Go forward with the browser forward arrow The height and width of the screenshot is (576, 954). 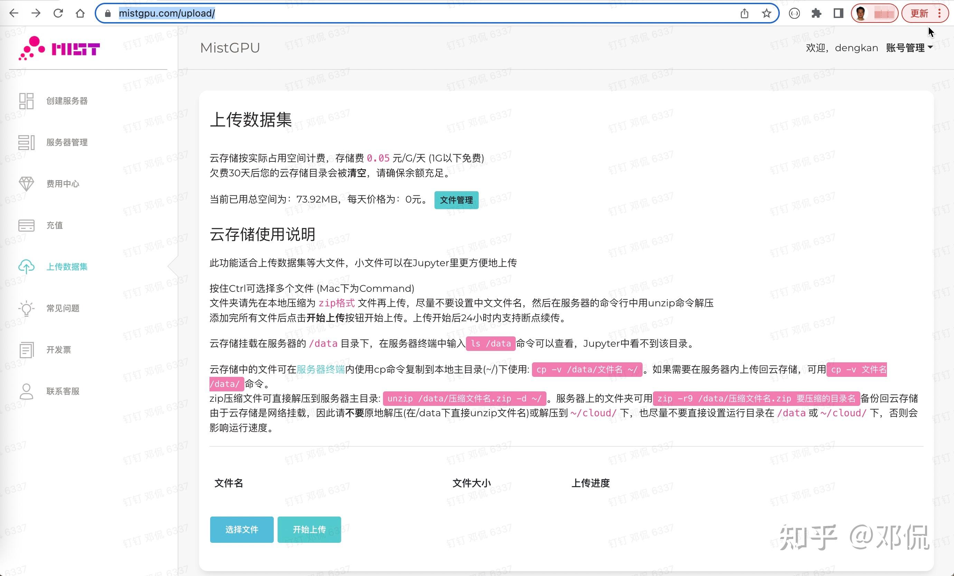pyautogui.click(x=36, y=13)
